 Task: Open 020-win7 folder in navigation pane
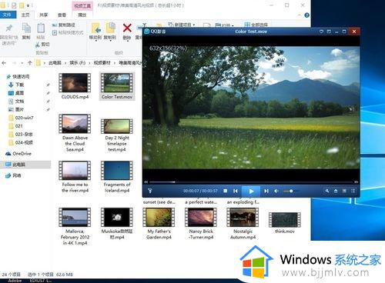(x=21, y=118)
